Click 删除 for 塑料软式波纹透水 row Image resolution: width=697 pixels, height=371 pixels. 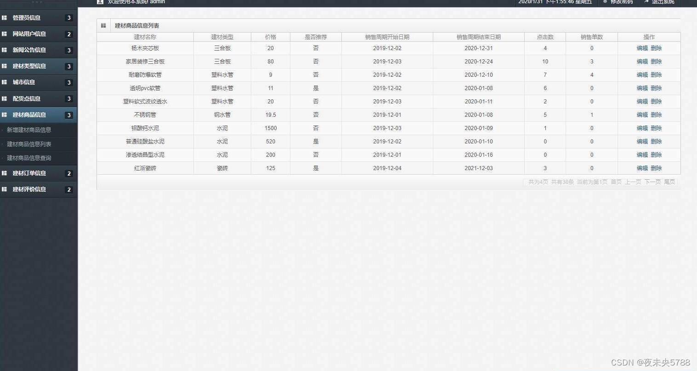coord(656,102)
